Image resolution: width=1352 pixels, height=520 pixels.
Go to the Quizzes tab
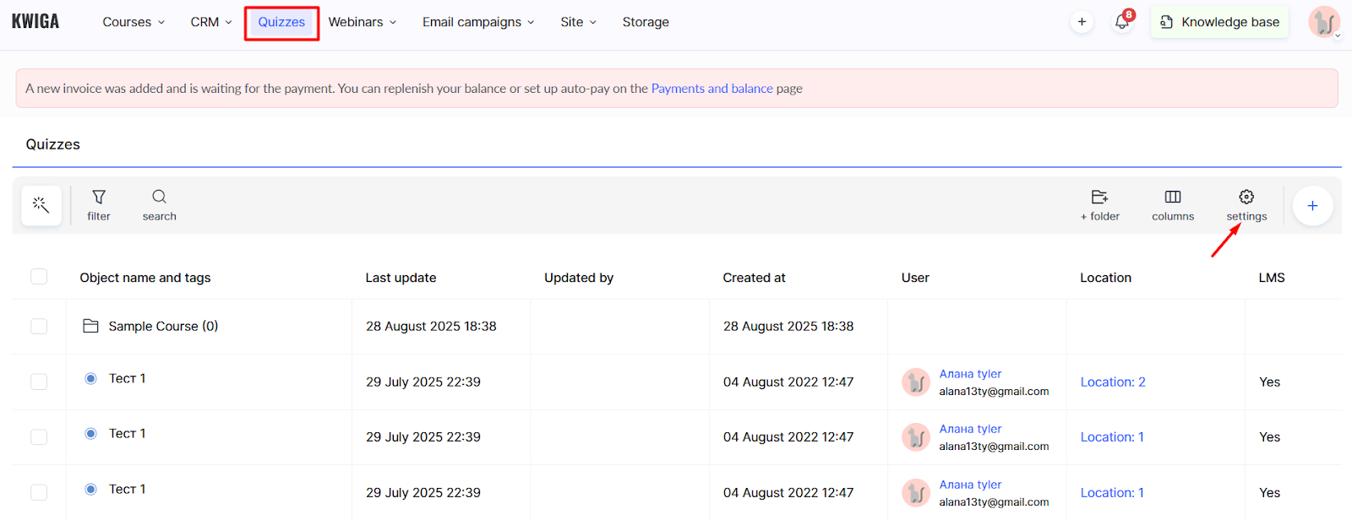click(281, 22)
